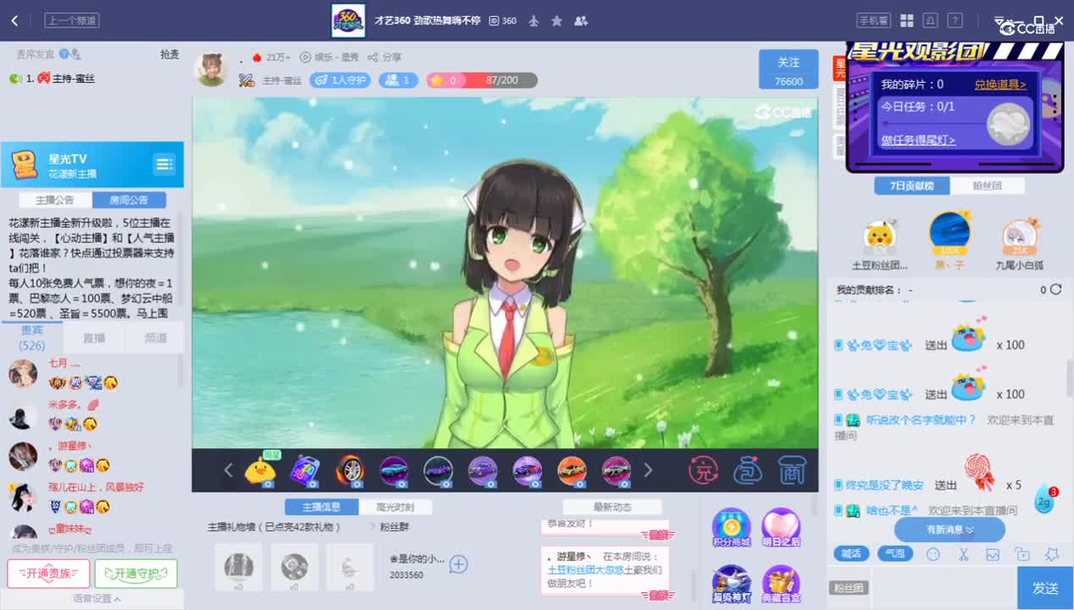Open the help question mark icon

(955, 20)
